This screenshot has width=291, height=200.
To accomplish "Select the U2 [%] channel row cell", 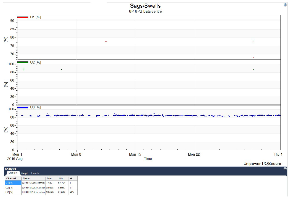I will (13, 188).
